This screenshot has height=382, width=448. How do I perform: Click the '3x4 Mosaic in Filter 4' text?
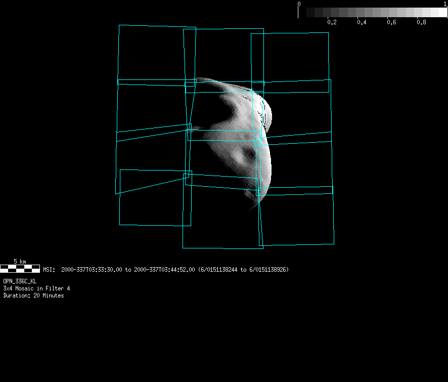pos(36,288)
